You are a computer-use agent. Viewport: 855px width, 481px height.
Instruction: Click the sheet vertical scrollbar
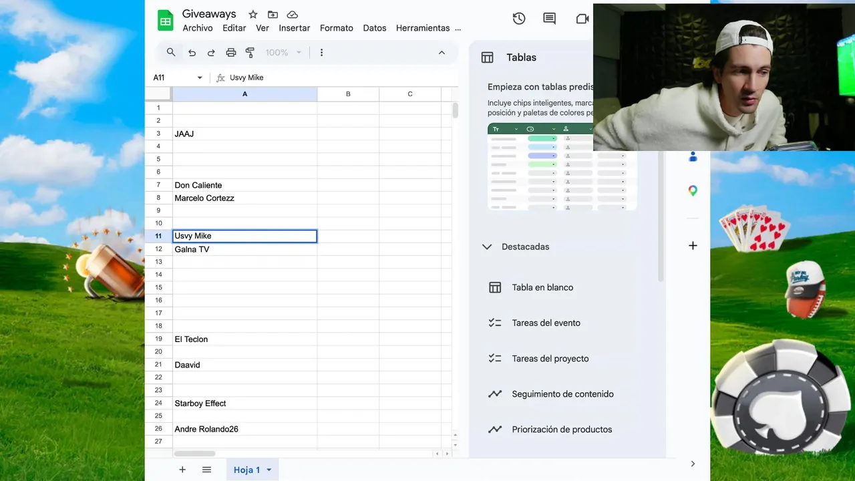(x=456, y=110)
